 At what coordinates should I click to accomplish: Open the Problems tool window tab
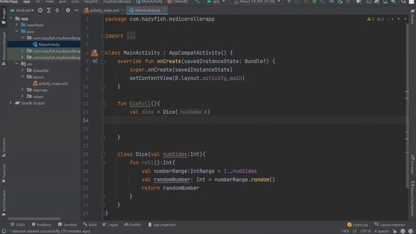(42, 225)
